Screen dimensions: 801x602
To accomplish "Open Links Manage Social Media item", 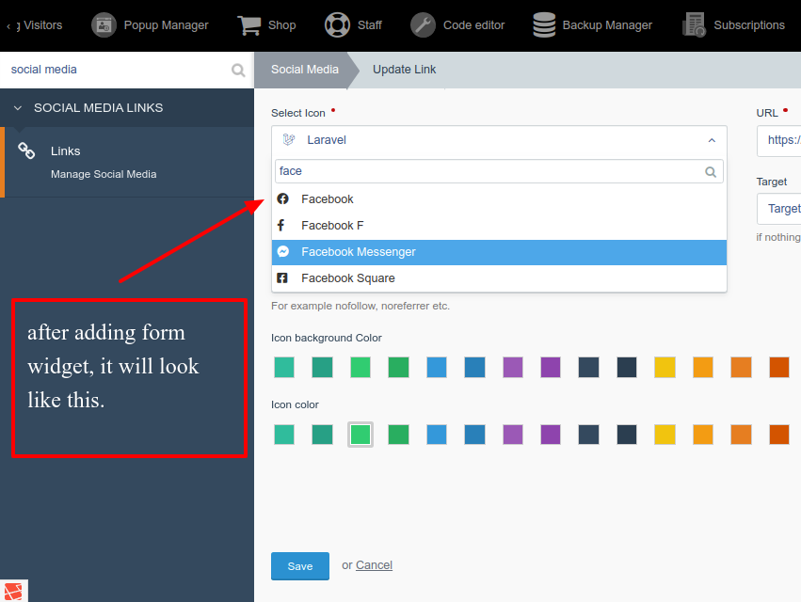I will [128, 162].
